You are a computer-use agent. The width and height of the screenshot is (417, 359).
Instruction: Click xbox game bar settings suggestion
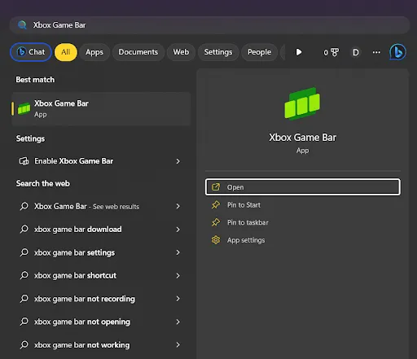tap(101, 252)
